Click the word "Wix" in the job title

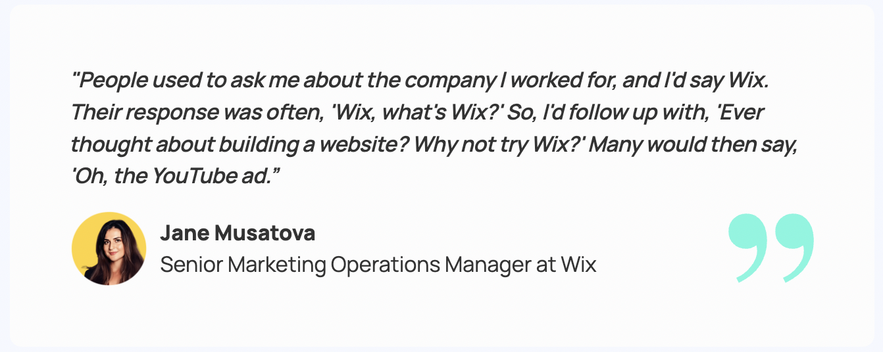[x=579, y=265]
